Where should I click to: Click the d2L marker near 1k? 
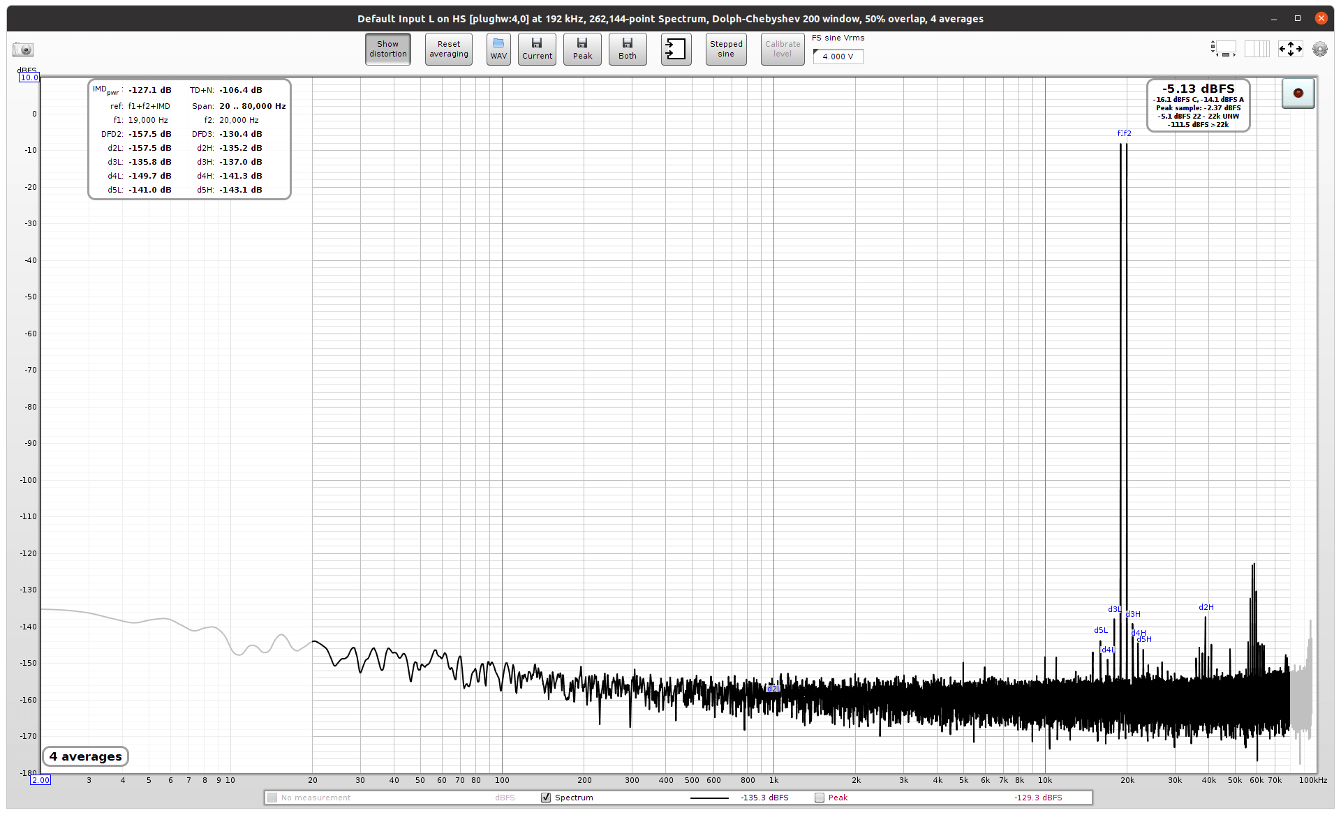click(773, 689)
